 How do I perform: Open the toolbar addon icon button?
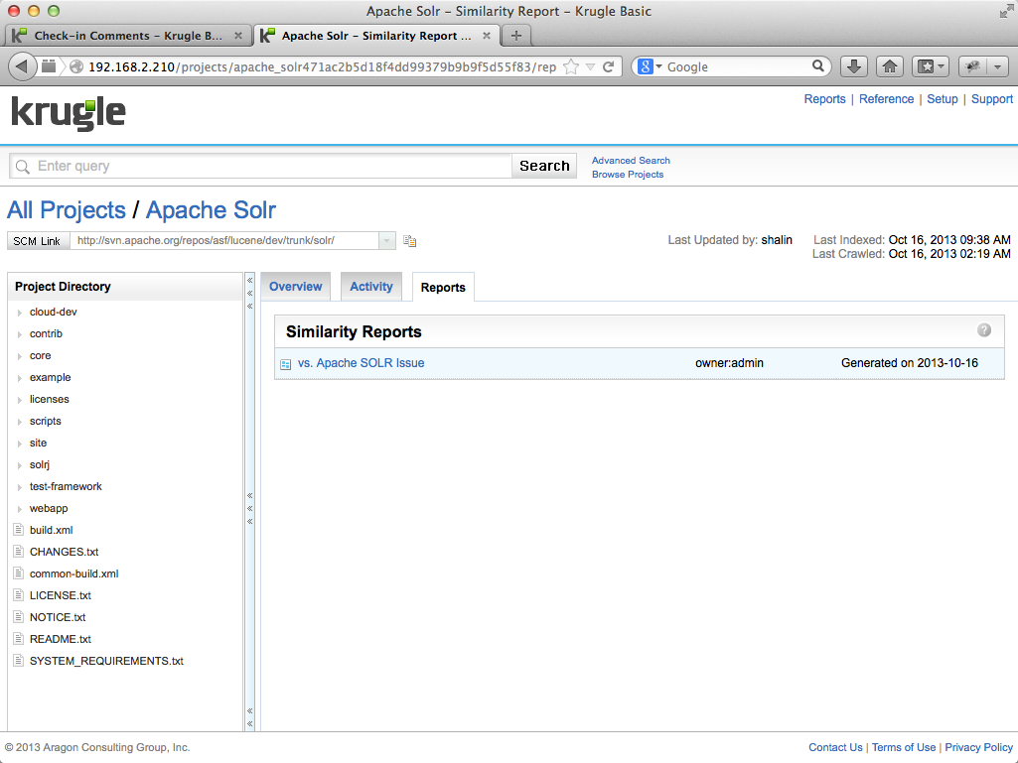pos(972,66)
